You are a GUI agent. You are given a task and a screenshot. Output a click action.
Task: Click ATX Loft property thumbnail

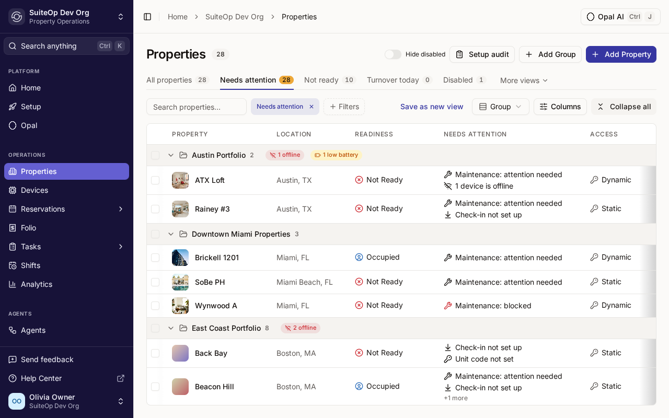180,180
